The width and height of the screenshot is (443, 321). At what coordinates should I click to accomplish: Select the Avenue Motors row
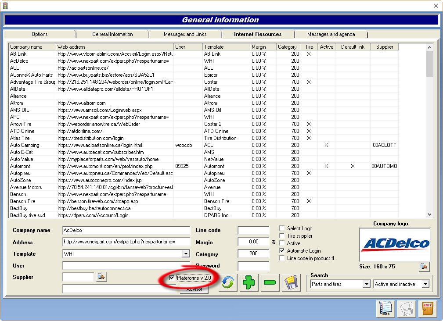point(203,187)
